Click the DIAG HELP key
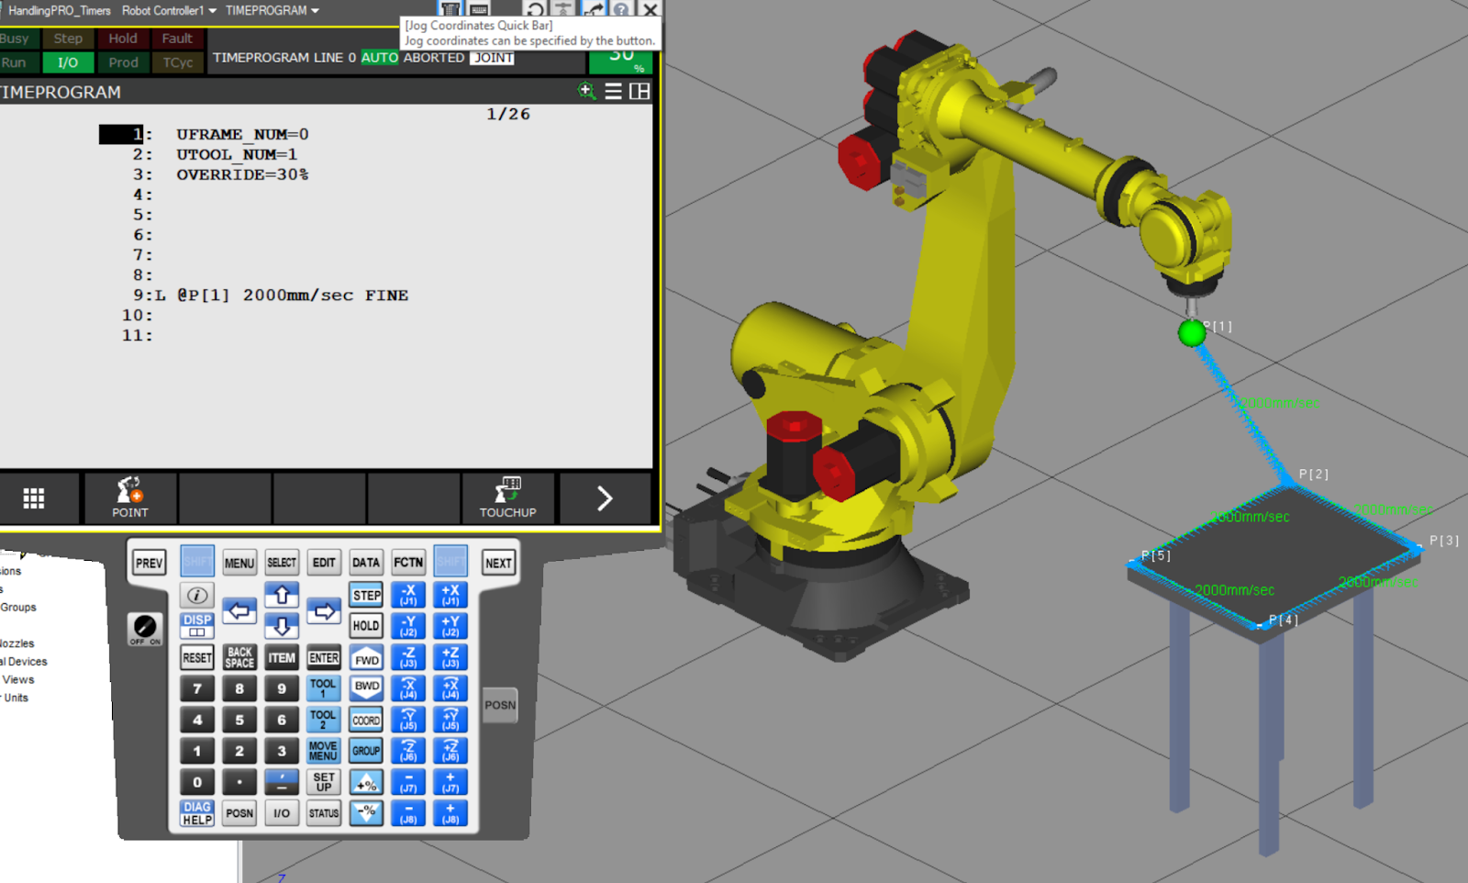The width and height of the screenshot is (1468, 883). click(x=196, y=813)
